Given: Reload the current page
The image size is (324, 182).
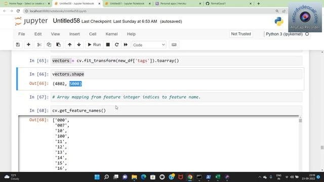Looking at the screenshot, I should (x=18, y=11).
